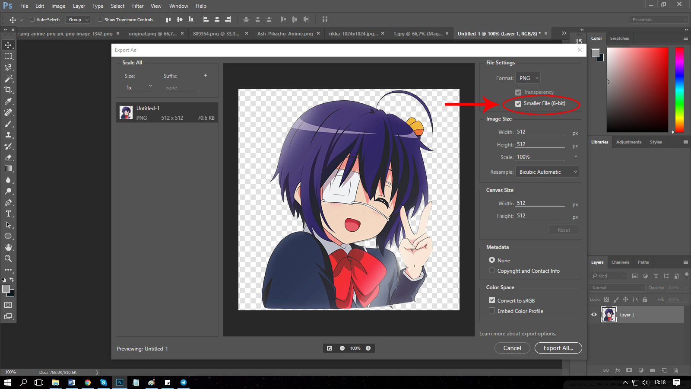Image resolution: width=691 pixels, height=389 pixels.
Task: Click the Cancel button
Action: click(512, 348)
